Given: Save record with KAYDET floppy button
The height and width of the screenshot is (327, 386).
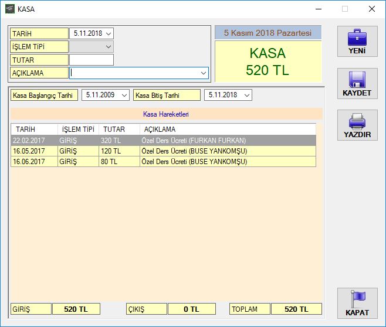Looking at the screenshot, I should tap(357, 83).
